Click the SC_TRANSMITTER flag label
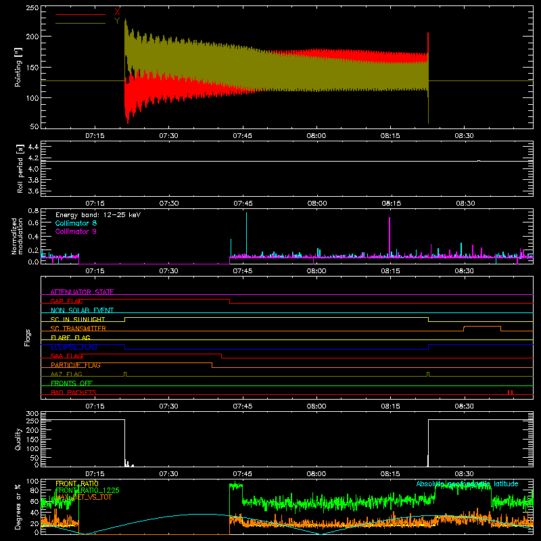This screenshot has width=541, height=541. [x=78, y=329]
